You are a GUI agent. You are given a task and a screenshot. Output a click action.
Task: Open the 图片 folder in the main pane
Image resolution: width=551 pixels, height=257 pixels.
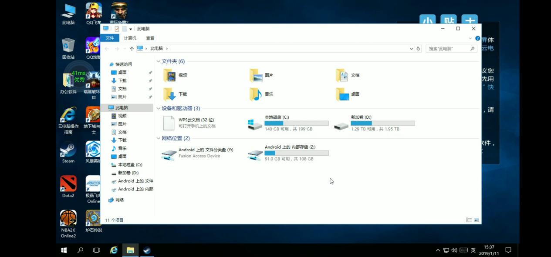click(261, 75)
